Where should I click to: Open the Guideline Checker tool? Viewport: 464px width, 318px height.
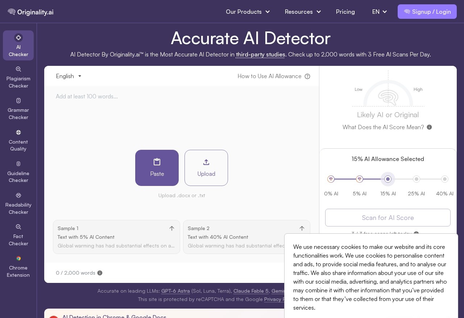(18, 172)
